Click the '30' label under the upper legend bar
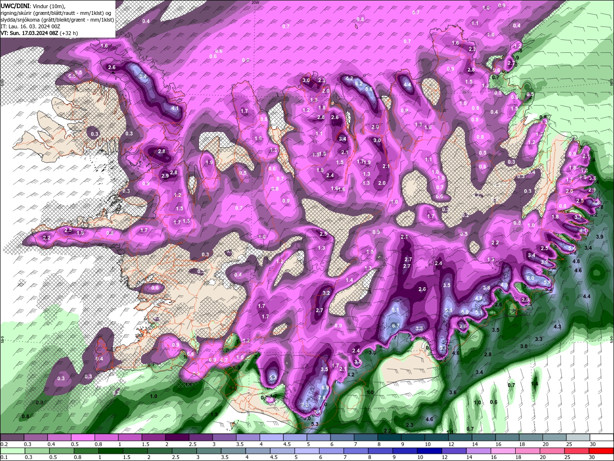This screenshot has width=614, height=461. [x=593, y=444]
